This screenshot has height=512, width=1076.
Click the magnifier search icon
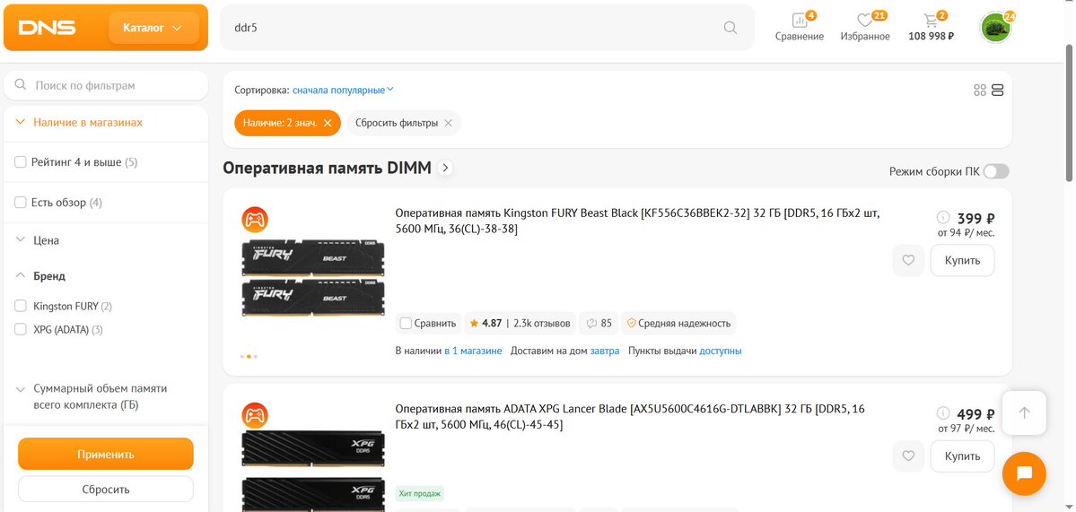pyautogui.click(x=730, y=28)
